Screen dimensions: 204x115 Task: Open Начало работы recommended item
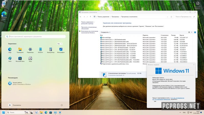(20, 83)
